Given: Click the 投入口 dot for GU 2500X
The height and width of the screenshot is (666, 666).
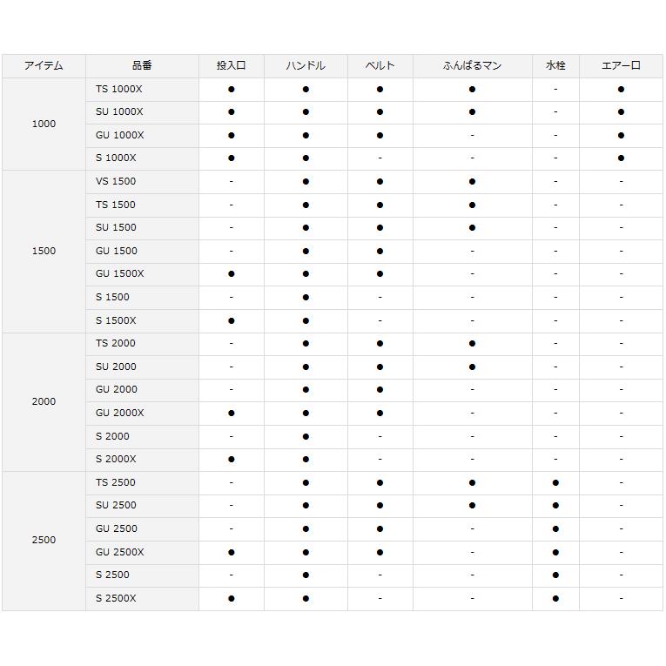Looking at the screenshot, I should click(231, 552).
